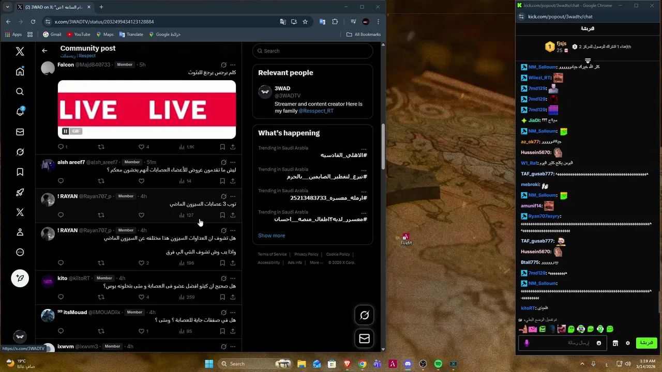
Task: Open X Home from the sidebar
Action: [x=20, y=72]
